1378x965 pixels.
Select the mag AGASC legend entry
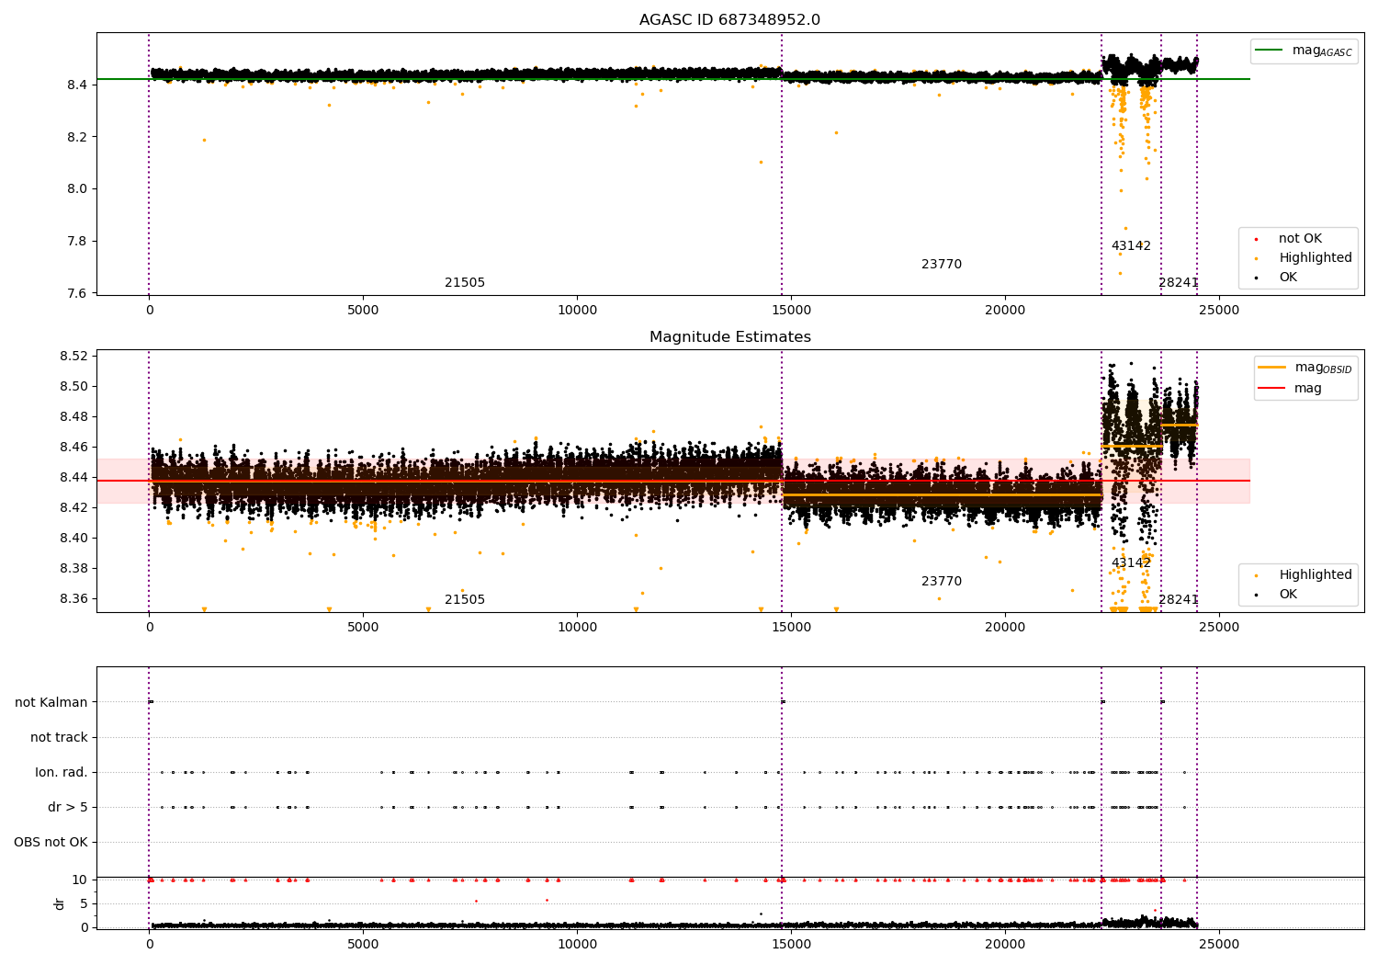1322,51
